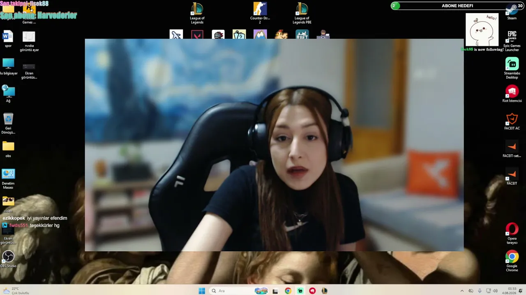The height and width of the screenshot is (295, 526).
Task: Select the airplane game icon on the desktop
Action: [x=176, y=34]
